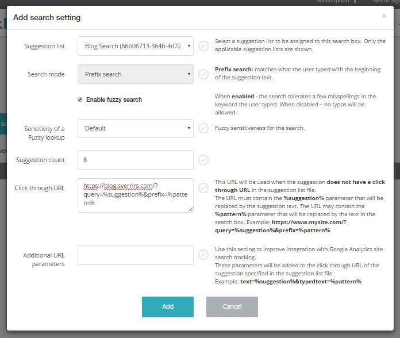Click the textarea resize handle corner
Image resolution: width=400 pixels, height=338 pixels.
(x=191, y=209)
